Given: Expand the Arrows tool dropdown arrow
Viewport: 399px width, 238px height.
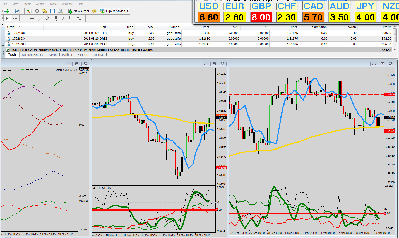Looking at the screenshot, I should click(83, 19).
